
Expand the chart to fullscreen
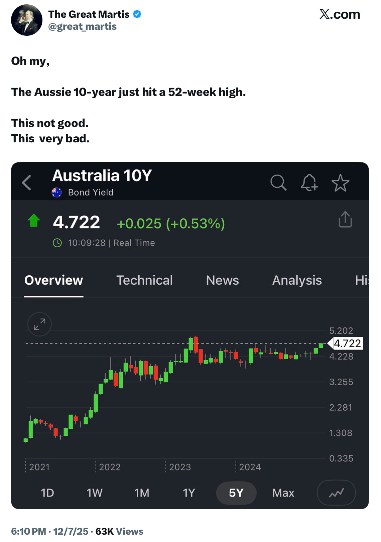pos(39,324)
